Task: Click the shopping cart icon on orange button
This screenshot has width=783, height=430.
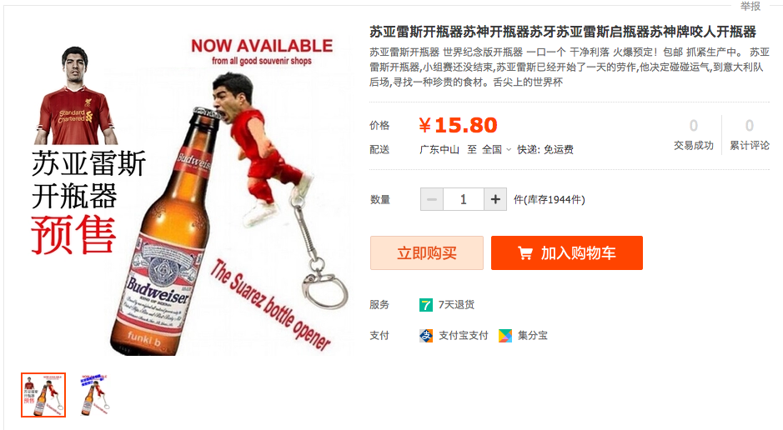Action: 525,253
